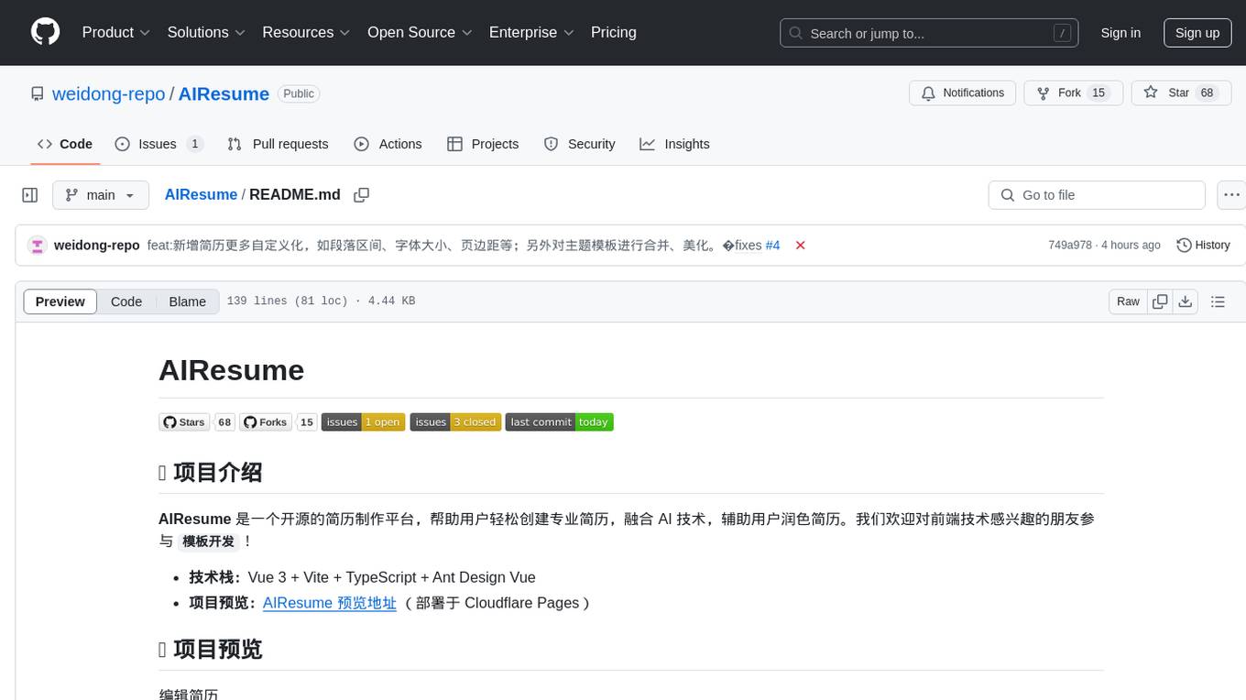Expand the Open Source menu
Screen dimensions: 1246x700
[x=420, y=32]
